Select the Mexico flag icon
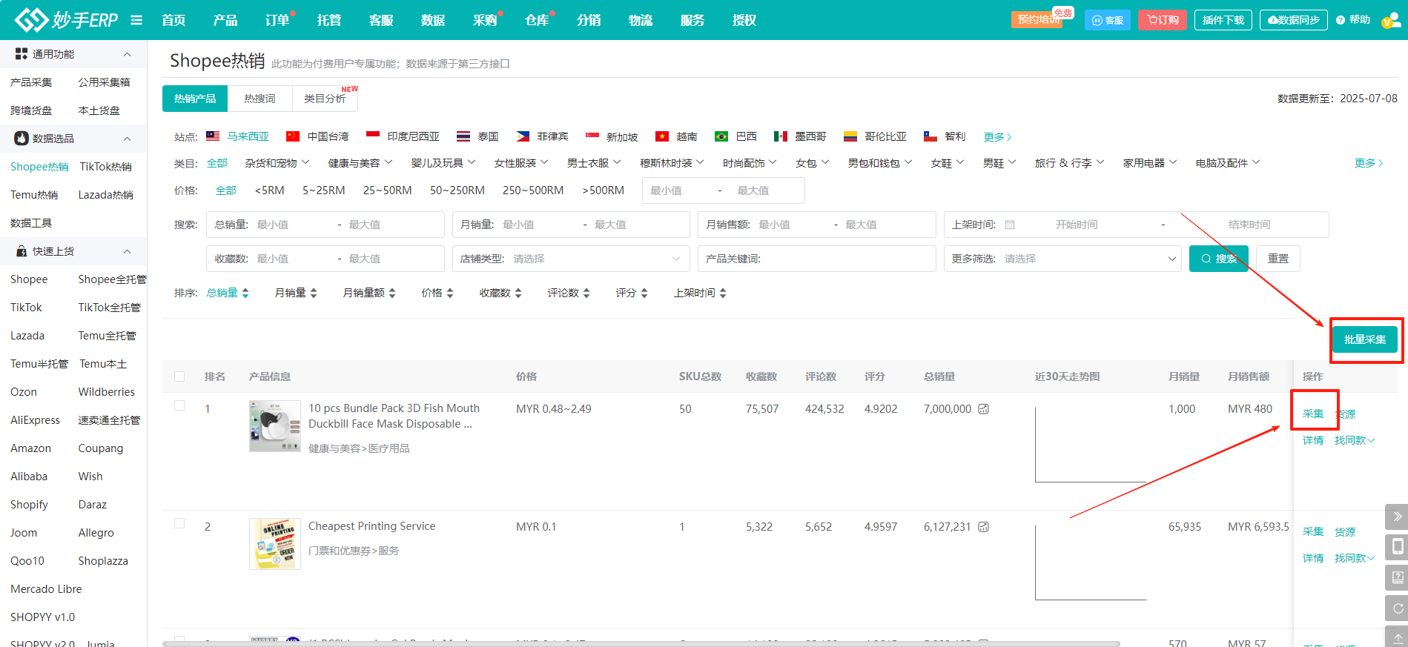Screen dimensions: 1408x647 tap(781, 136)
